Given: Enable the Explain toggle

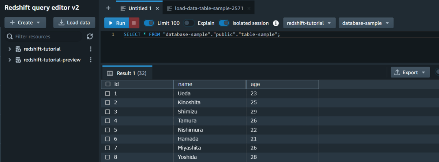Looking at the screenshot, I should 189,23.
